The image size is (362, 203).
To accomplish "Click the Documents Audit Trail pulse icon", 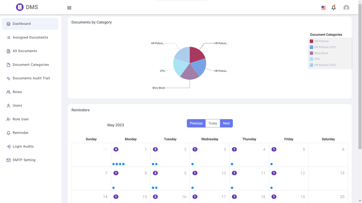I will coord(8,78).
